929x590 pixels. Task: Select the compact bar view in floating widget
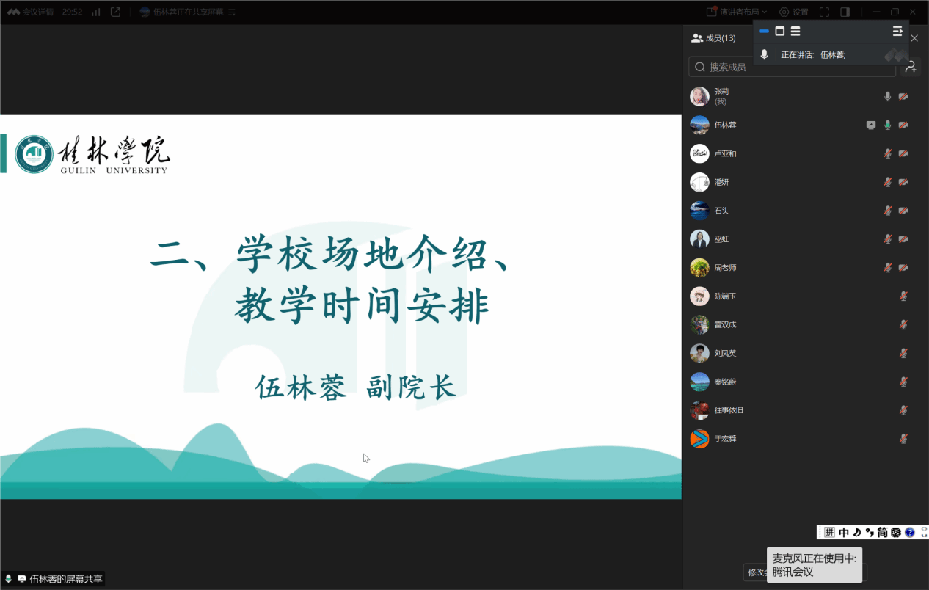[x=764, y=32]
